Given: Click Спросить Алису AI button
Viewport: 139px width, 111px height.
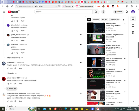Looking at the screenshot, I should tap(85, 6).
